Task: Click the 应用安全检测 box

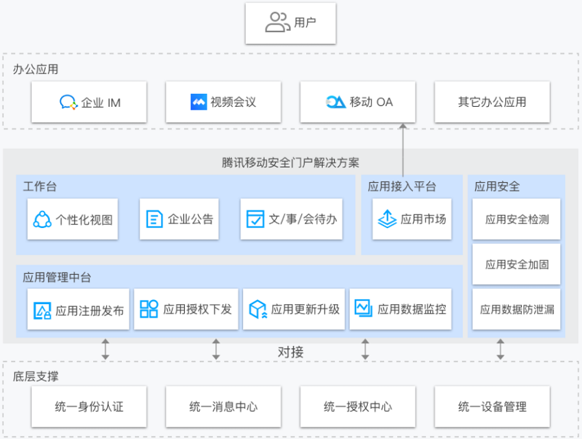Action: [x=516, y=219]
